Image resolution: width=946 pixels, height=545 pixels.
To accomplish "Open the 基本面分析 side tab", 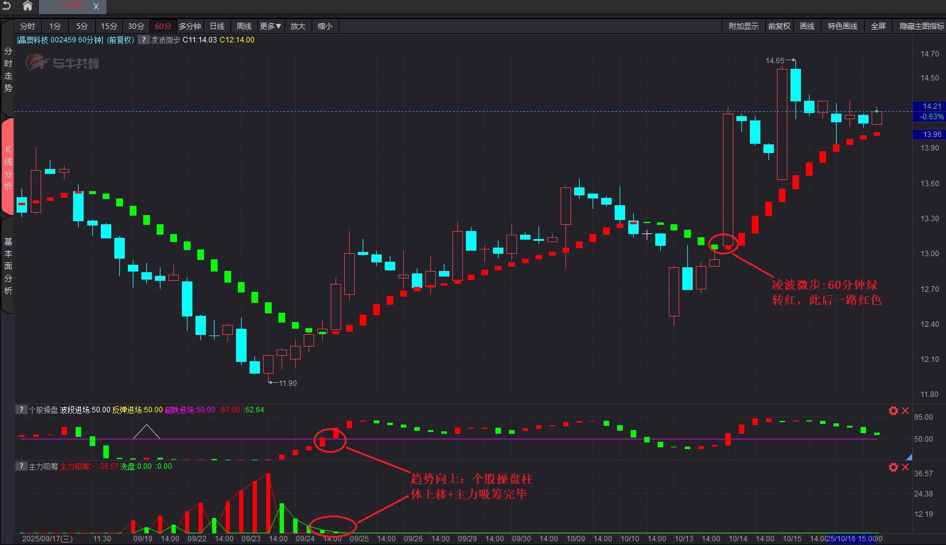I will coord(8,265).
